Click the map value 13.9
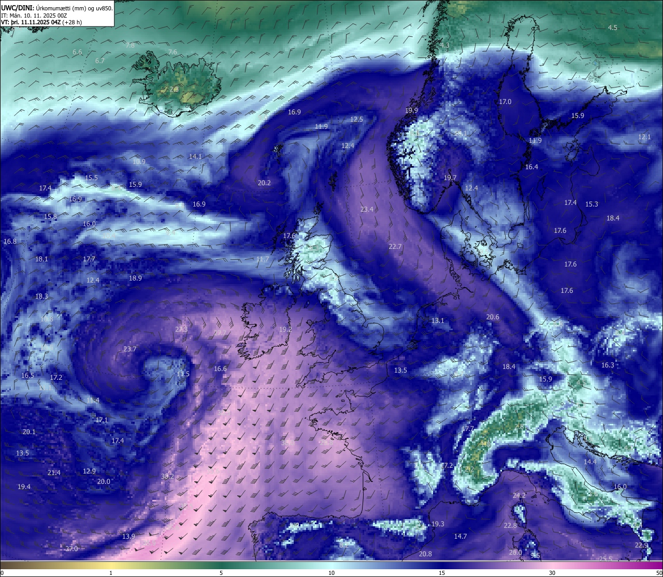 tap(128, 536)
